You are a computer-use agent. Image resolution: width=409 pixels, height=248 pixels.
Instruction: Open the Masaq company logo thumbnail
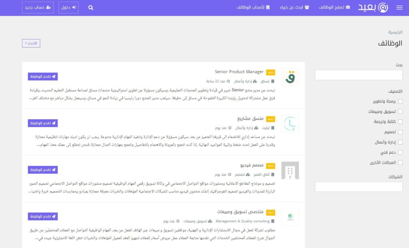pyautogui.click(x=290, y=77)
